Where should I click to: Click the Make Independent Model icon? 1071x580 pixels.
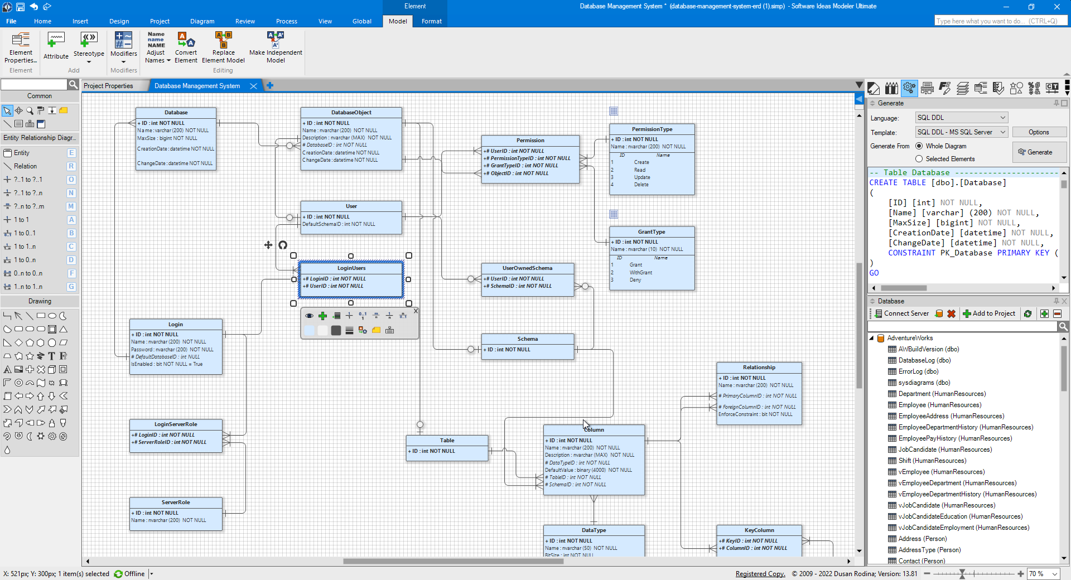[276, 40]
